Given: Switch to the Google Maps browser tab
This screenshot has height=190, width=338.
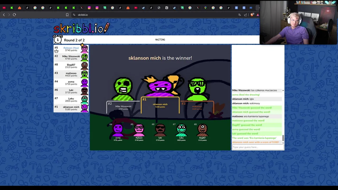Looking at the screenshot, I should [205, 8].
